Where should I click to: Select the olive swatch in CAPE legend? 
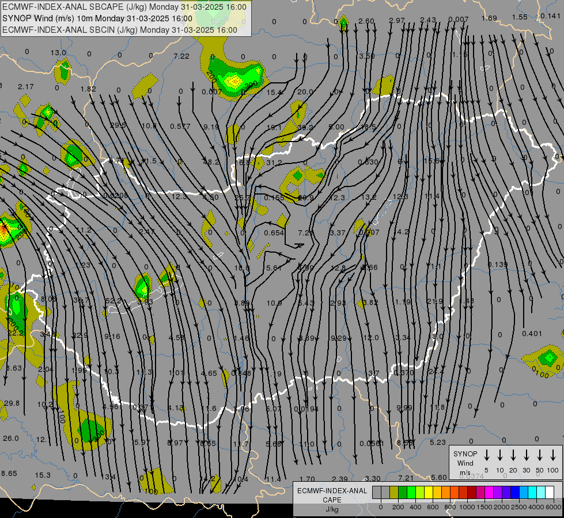[394, 492]
